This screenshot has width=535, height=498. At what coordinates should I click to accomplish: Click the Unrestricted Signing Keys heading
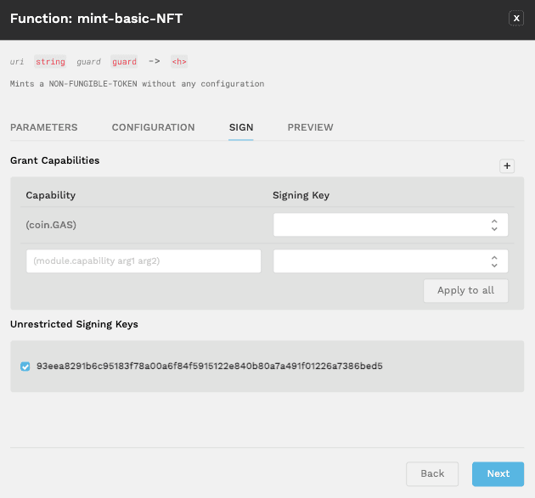click(x=74, y=324)
